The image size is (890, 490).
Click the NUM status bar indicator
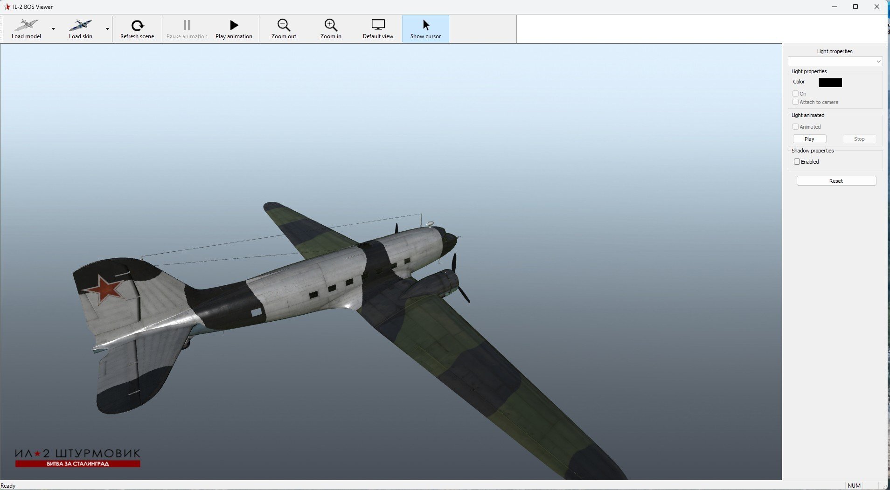pos(854,485)
